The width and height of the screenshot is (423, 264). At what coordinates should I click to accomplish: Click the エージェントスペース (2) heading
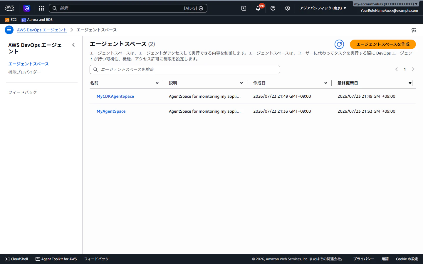(122, 44)
